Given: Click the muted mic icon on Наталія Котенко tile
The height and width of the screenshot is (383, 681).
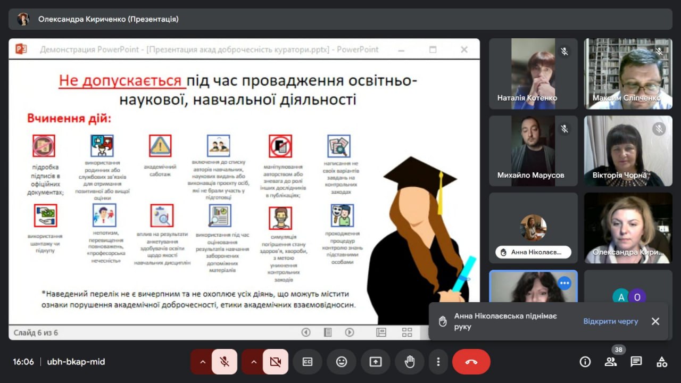Looking at the screenshot, I should click(564, 52).
